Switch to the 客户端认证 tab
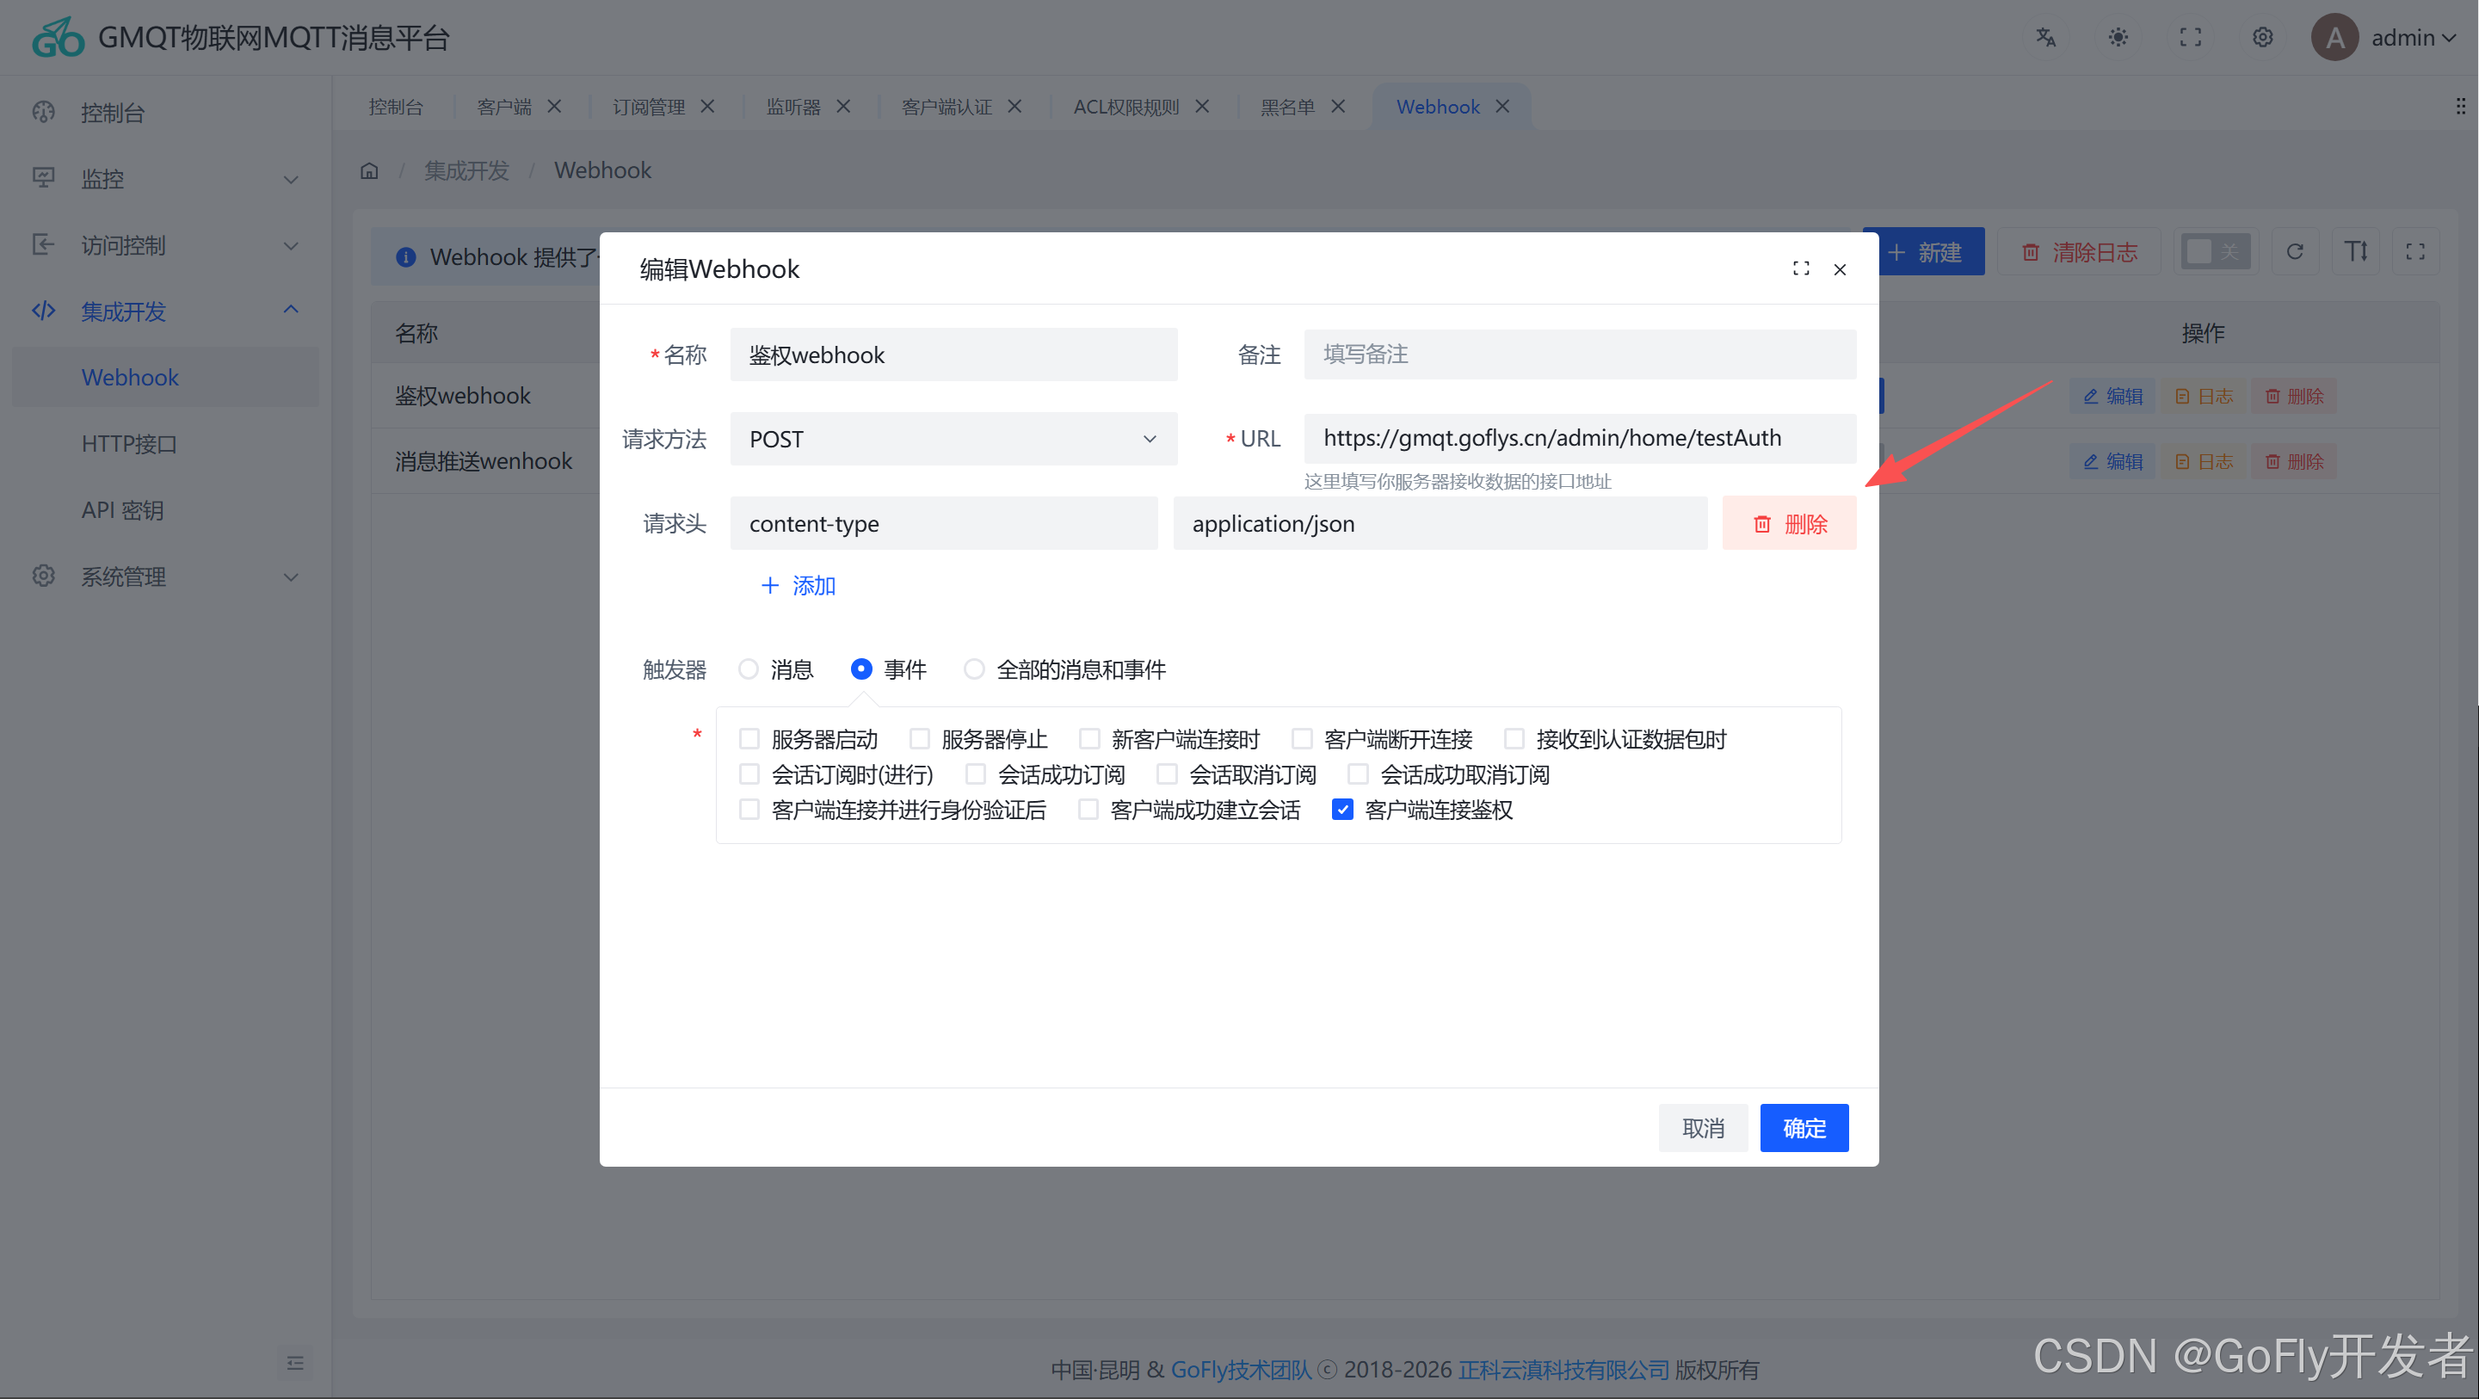The height and width of the screenshot is (1399, 2479). [946, 107]
